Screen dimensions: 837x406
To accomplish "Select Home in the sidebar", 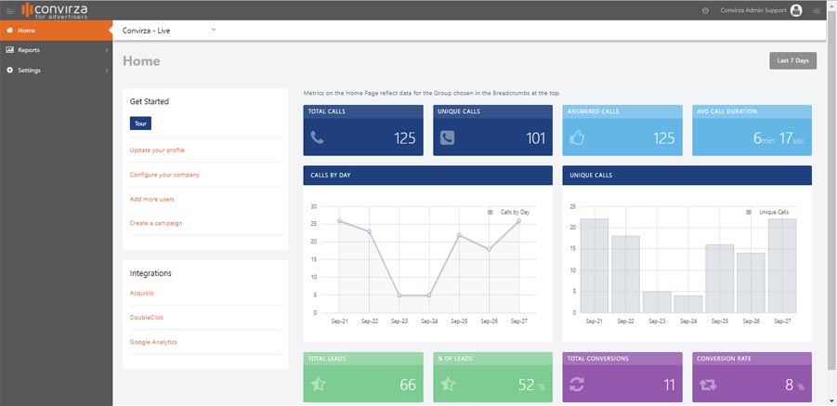I will click(x=56, y=30).
